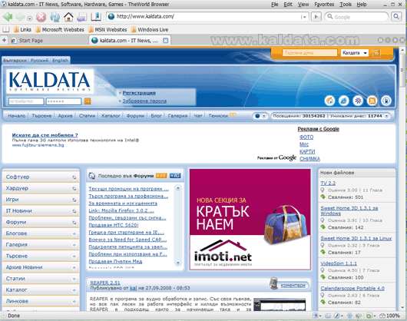The image size is (407, 321).
Task: Open a new tab with plus icon
Action: (4, 40)
